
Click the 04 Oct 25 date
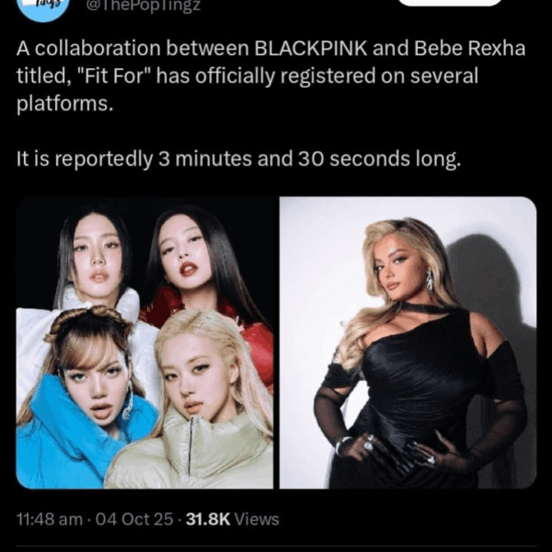134,519
